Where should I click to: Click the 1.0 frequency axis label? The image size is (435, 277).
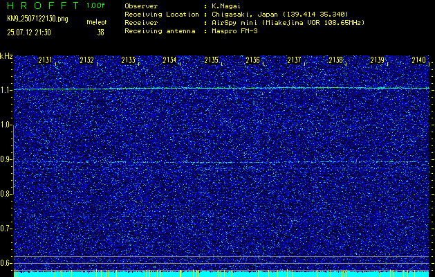click(5, 125)
